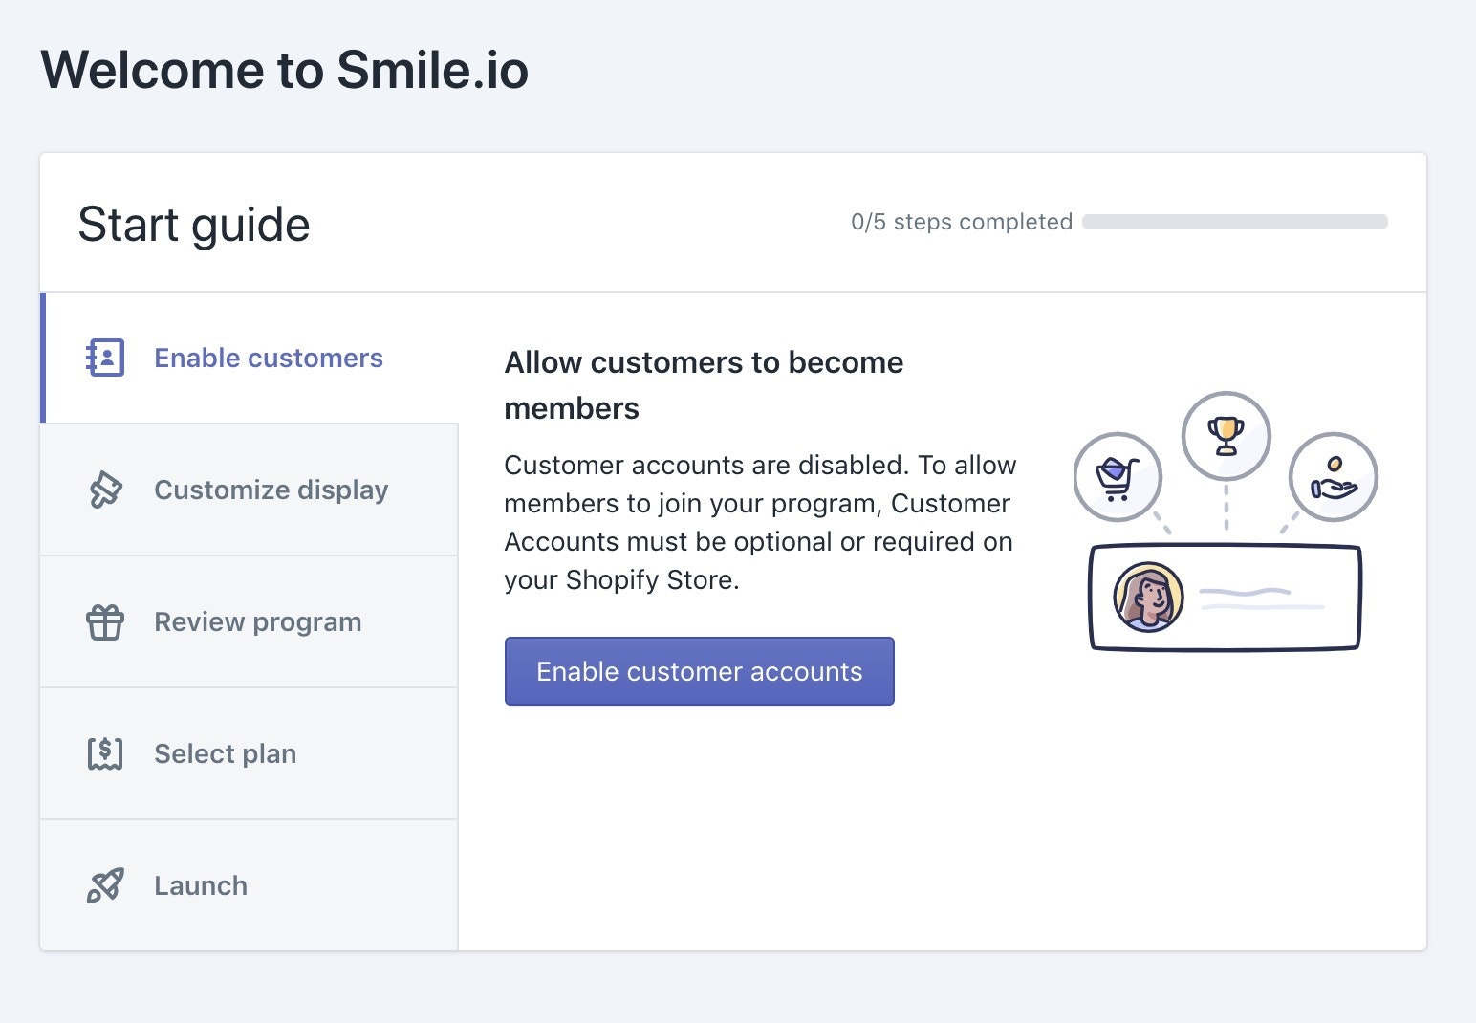Click the steps completed progress bar

click(1234, 222)
